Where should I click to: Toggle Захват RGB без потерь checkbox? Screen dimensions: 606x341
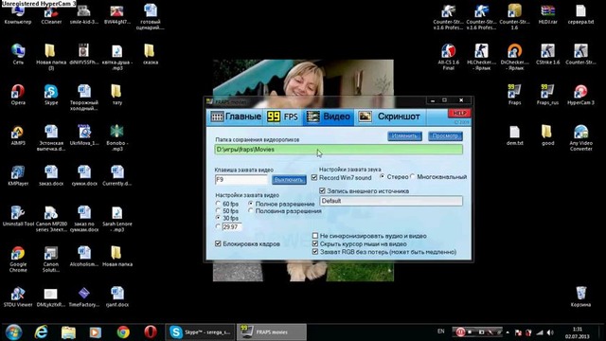pyautogui.click(x=315, y=252)
